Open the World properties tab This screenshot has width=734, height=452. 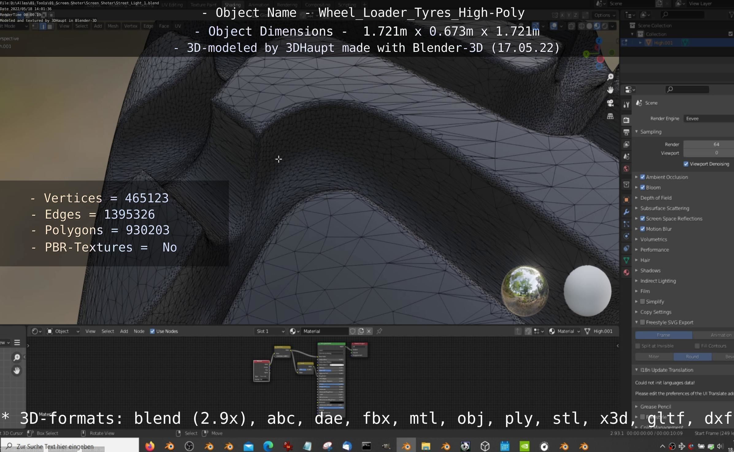pos(626,169)
